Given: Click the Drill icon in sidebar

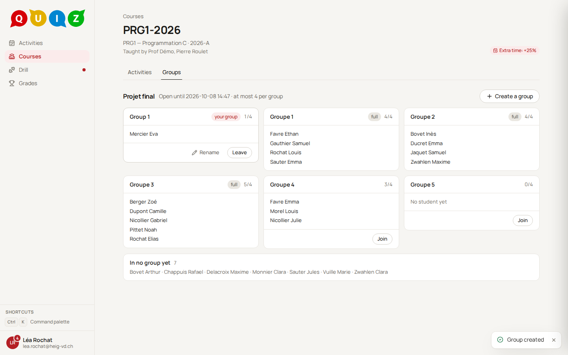Looking at the screenshot, I should (12, 70).
